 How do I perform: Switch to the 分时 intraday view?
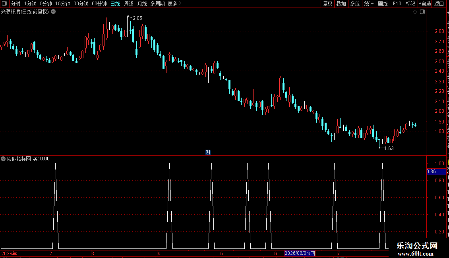pos(16,4)
